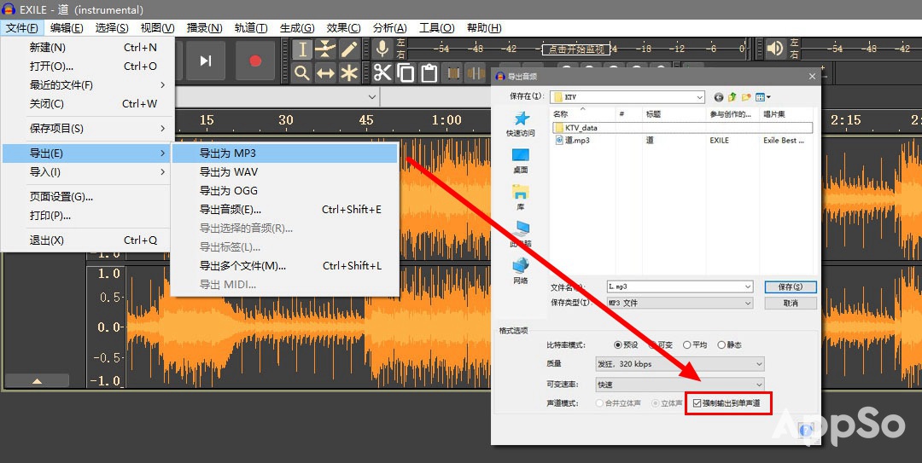Image resolution: width=922 pixels, height=463 pixels.
Task: Open the 质量 320 kbps dropdown
Action: (680, 364)
